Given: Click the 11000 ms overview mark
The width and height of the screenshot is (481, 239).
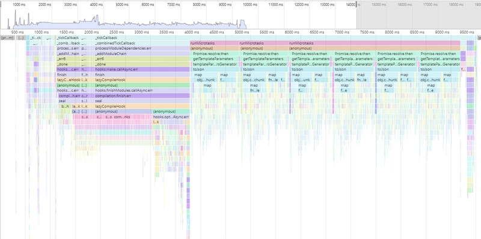Looking at the screenshot, I should pos(275,5).
